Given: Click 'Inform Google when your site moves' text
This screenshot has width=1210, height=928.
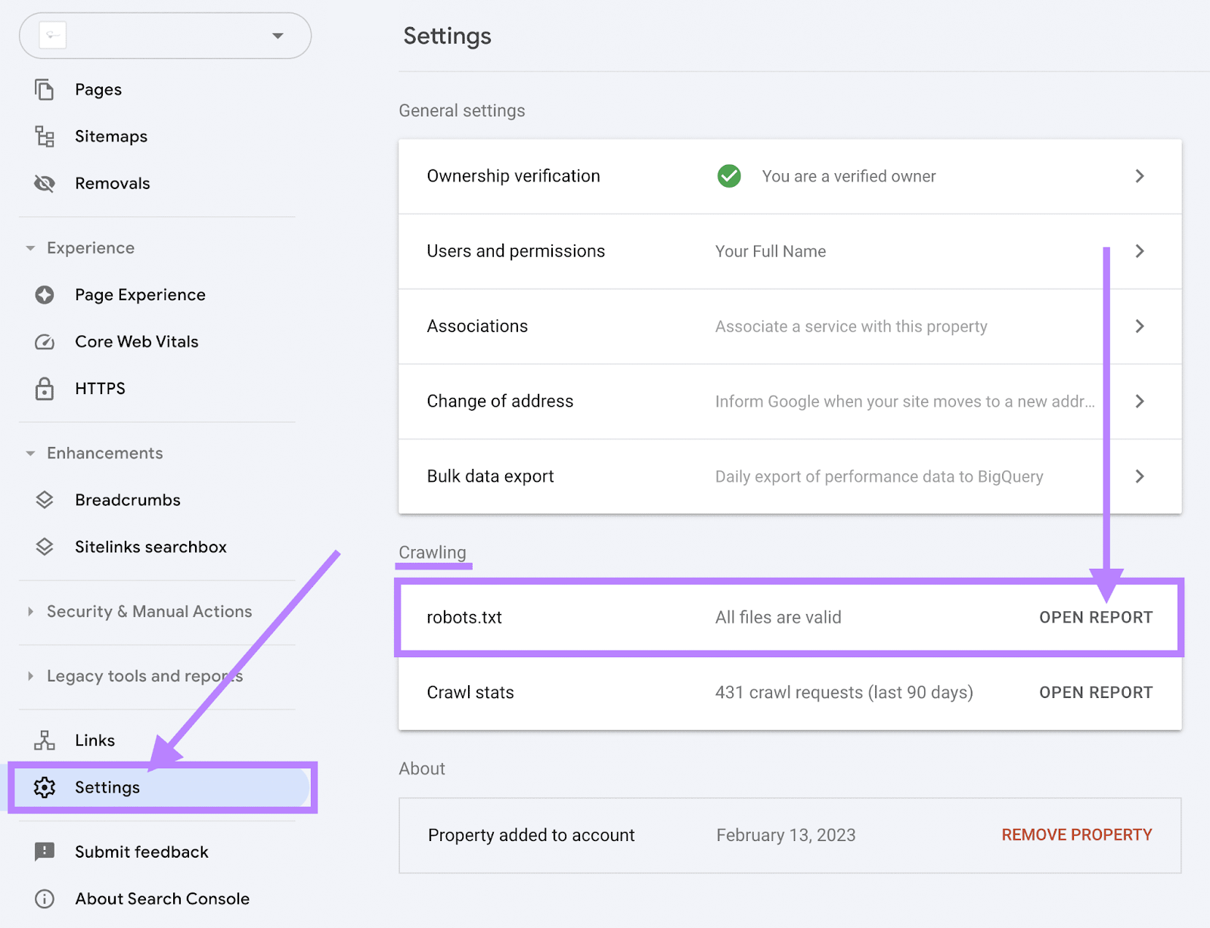Looking at the screenshot, I should pos(905,401).
